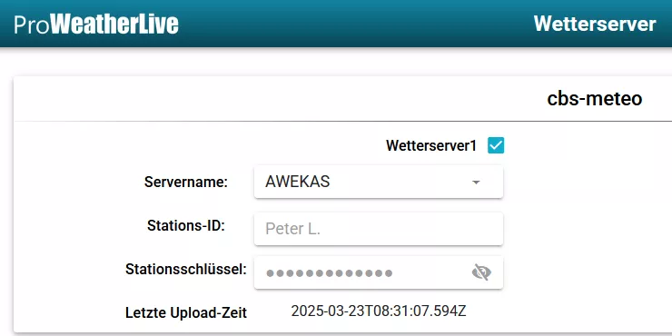The width and height of the screenshot is (672, 336).
Task: Show the hidden Stationsschlüssel via eye icon
Action: pos(481,272)
